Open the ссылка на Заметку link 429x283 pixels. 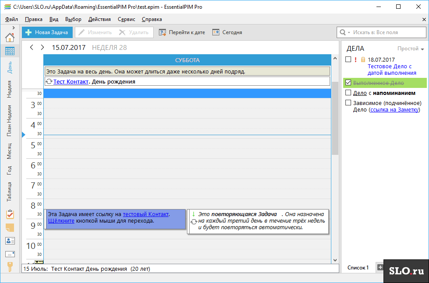pyautogui.click(x=394, y=110)
